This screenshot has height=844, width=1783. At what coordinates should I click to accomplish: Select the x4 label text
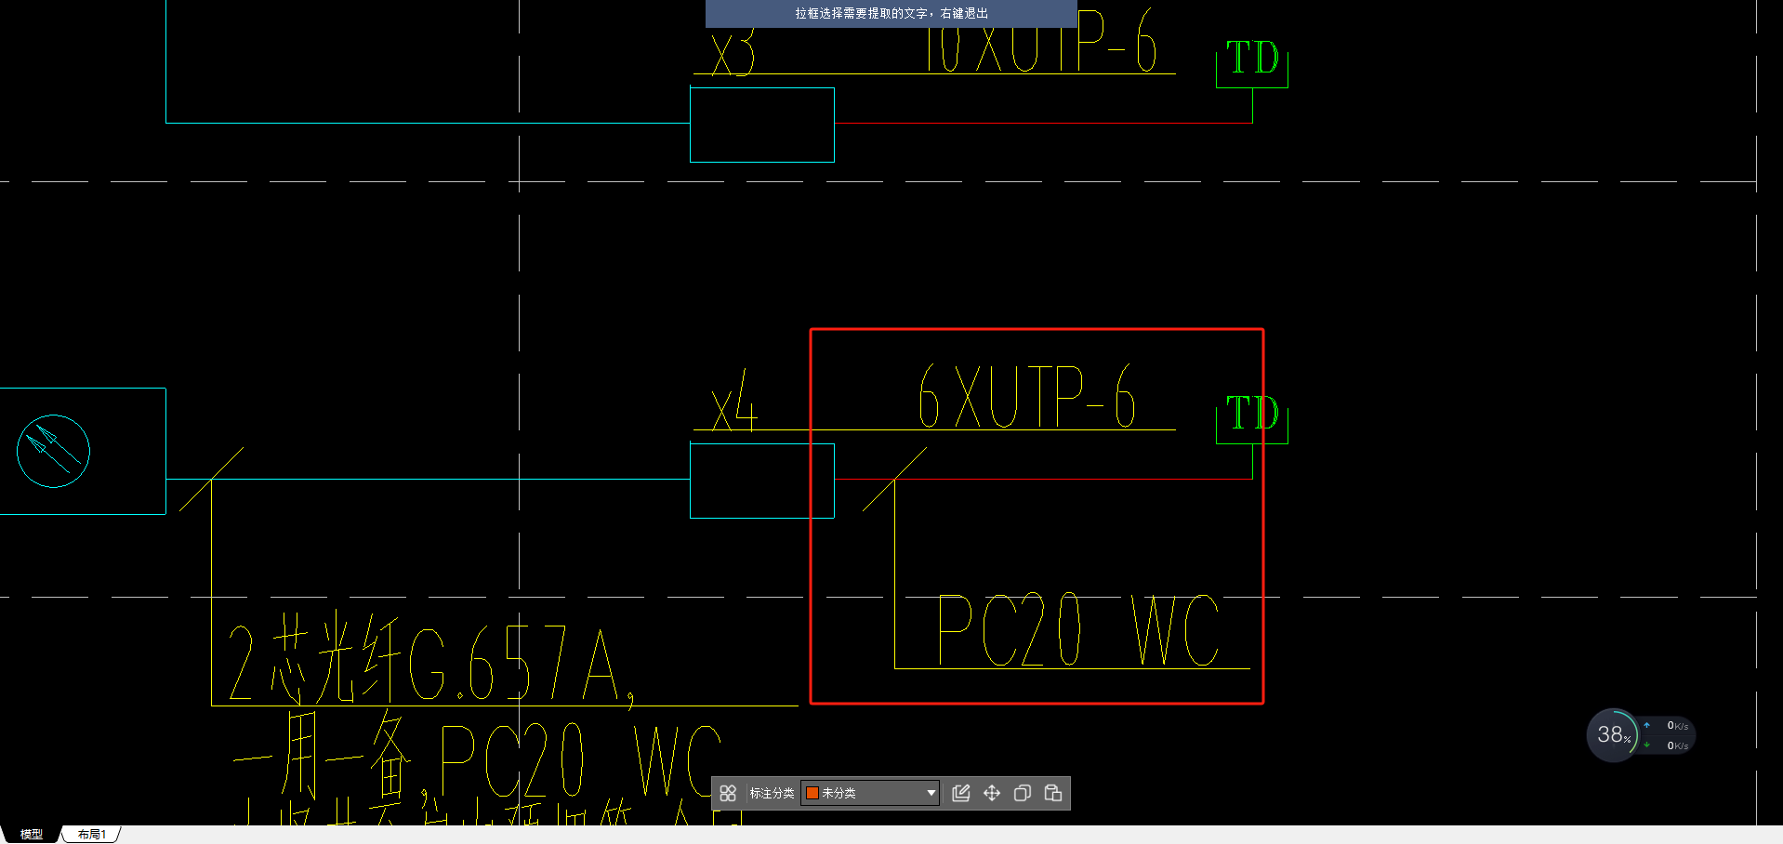coord(734,402)
